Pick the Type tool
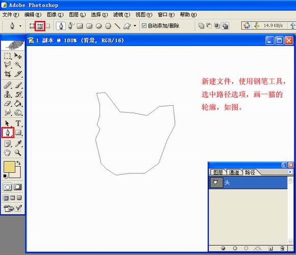Viewport: 296px width, 255px height. [x=18, y=123]
